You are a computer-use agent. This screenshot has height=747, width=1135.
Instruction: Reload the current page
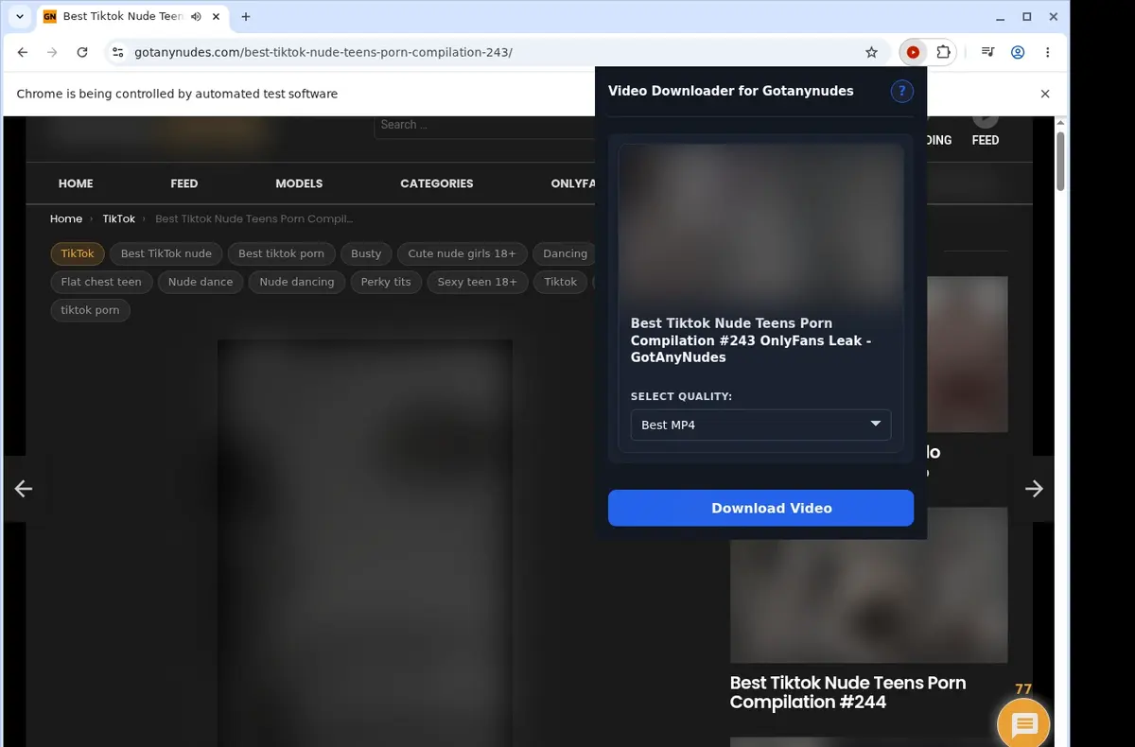click(82, 53)
